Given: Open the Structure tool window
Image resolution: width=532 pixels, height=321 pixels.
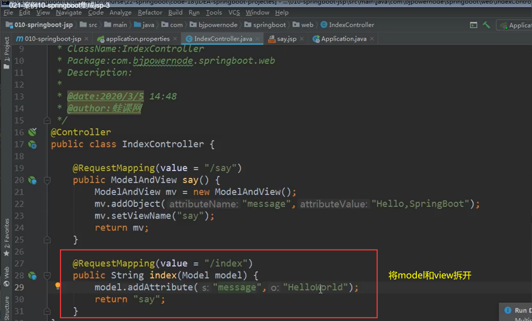Looking at the screenshot, I should coord(6,309).
